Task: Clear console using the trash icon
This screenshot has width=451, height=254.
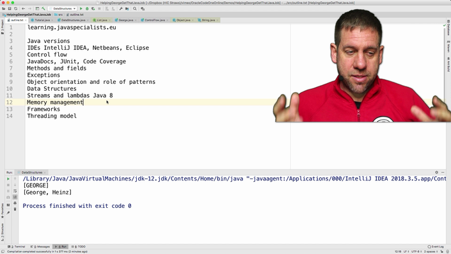Action: (x=15, y=209)
